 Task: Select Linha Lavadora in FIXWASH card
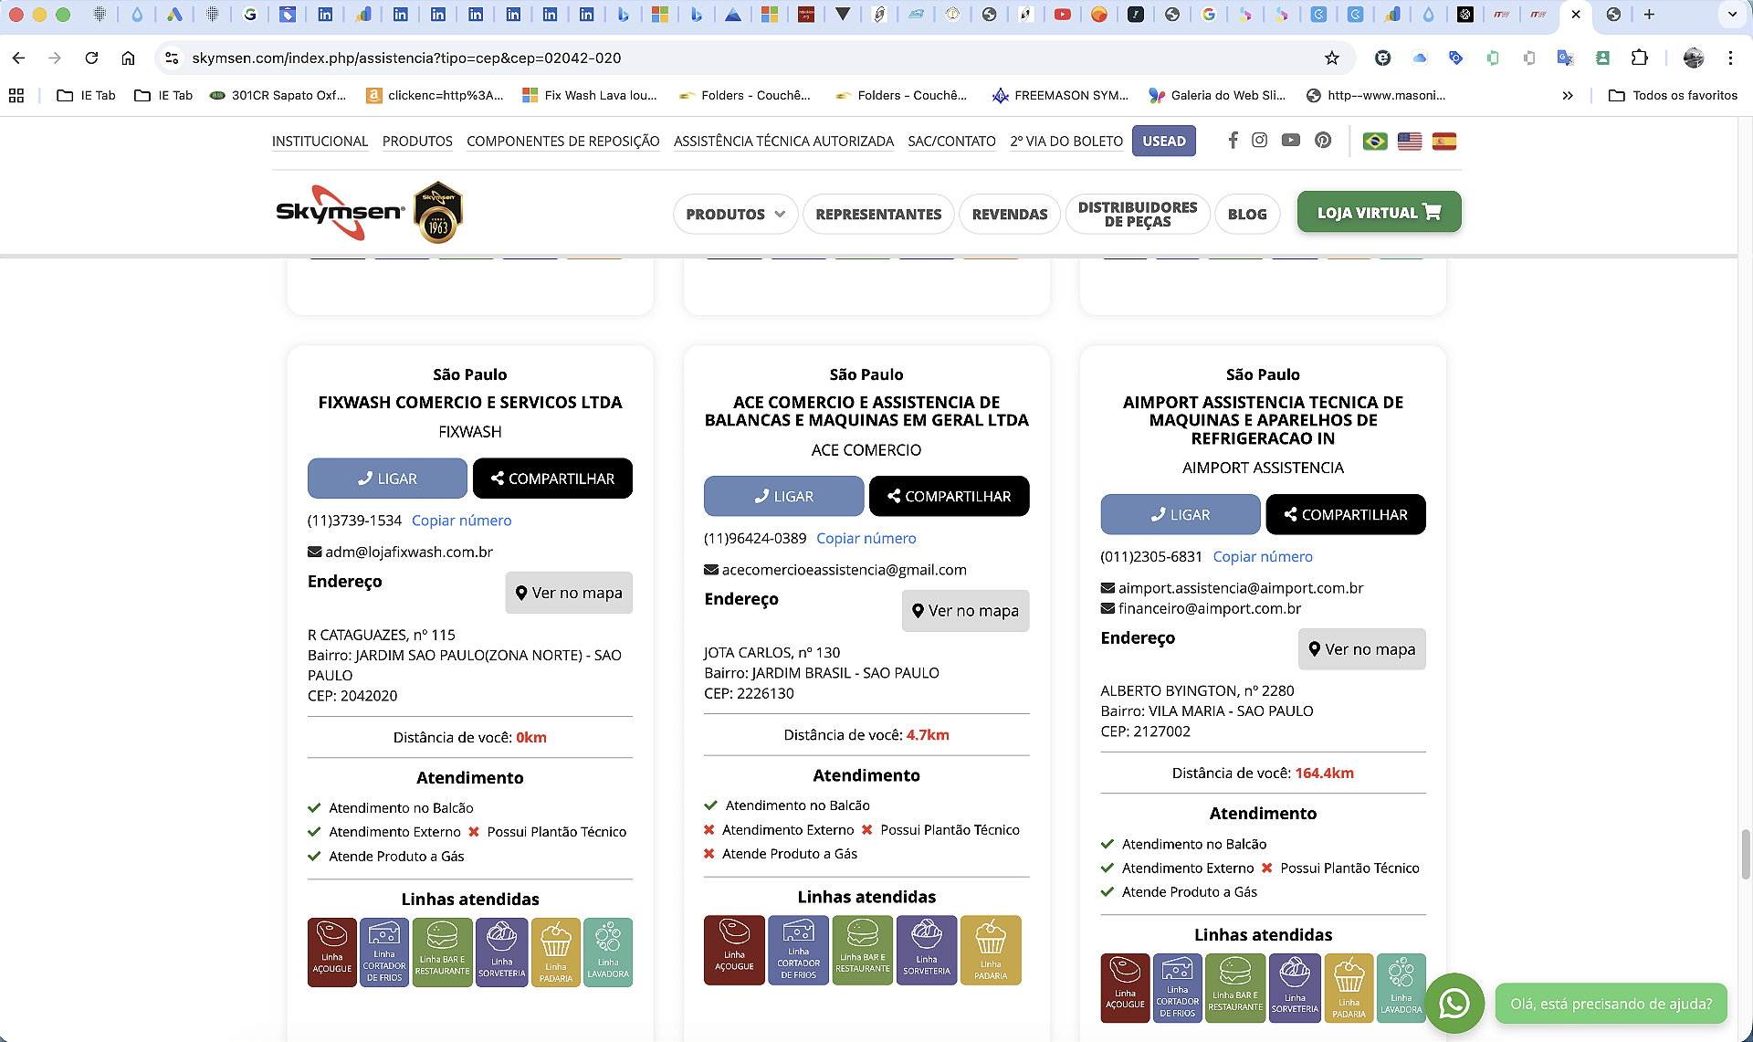[608, 953]
